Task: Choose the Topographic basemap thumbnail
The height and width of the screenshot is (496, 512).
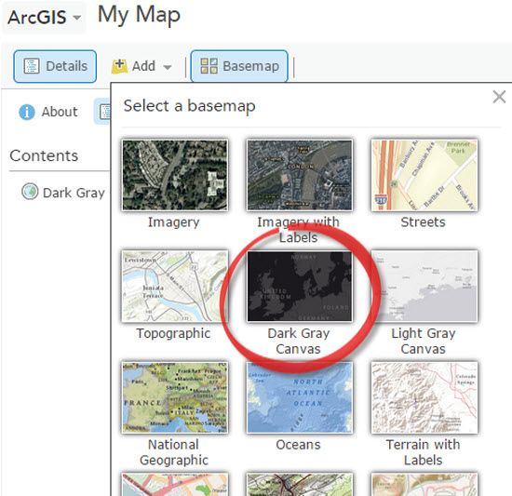Action: point(175,287)
